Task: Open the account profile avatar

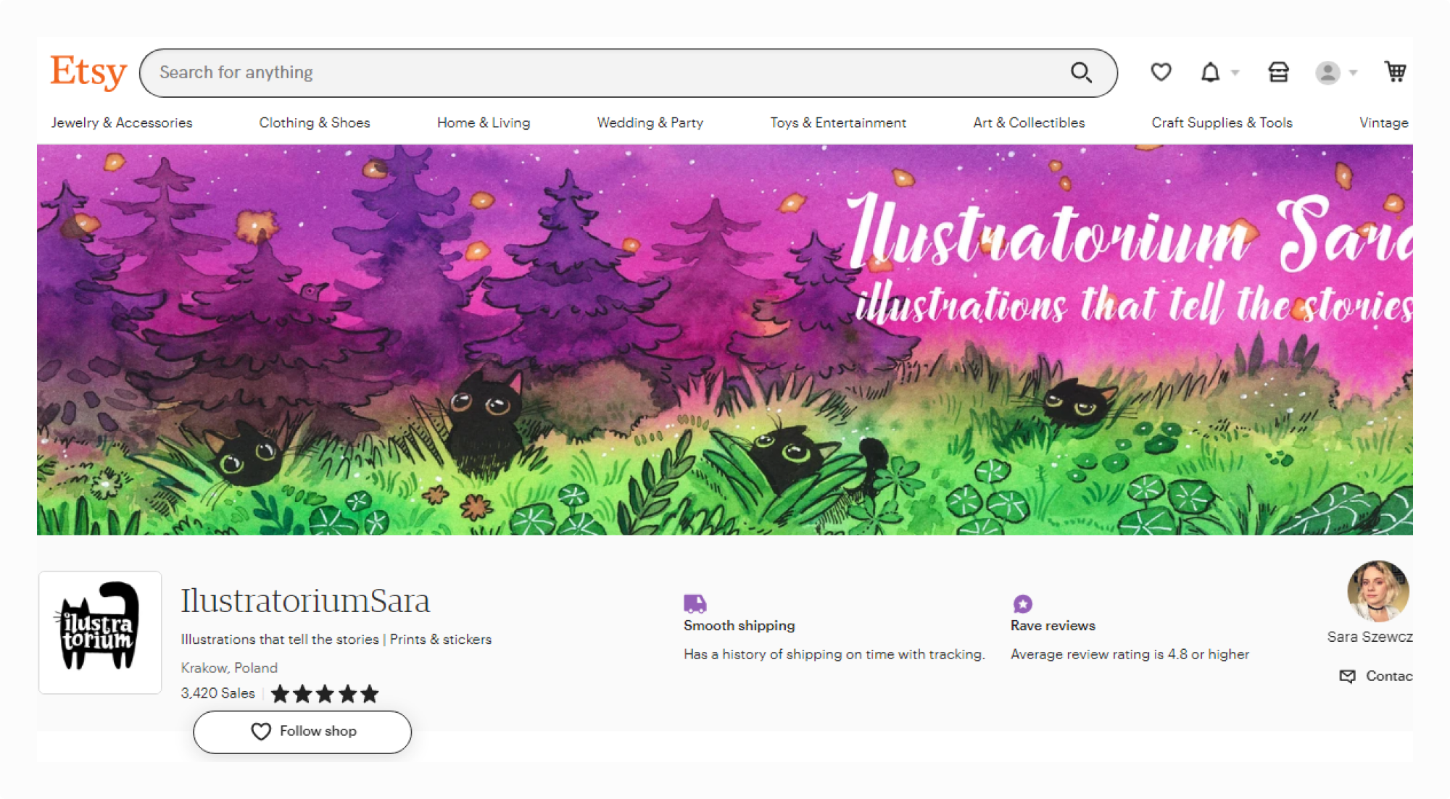Action: coord(1327,72)
